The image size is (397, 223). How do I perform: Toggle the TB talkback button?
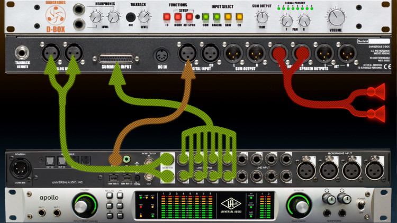(167, 17)
